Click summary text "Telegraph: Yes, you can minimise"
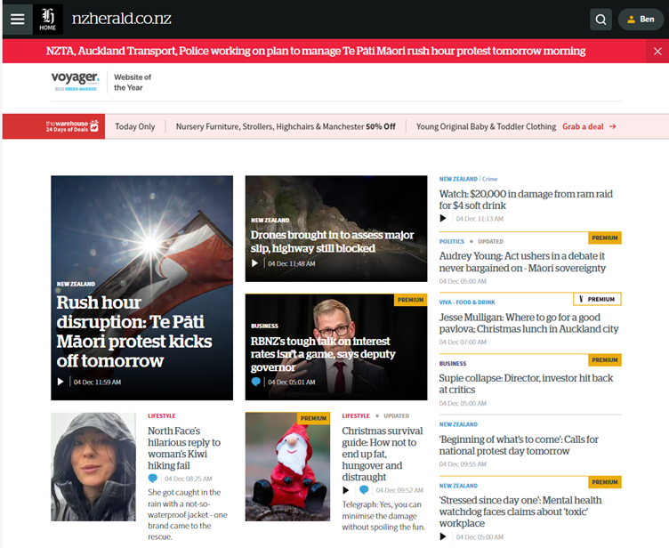The width and height of the screenshot is (669, 548). (383, 516)
